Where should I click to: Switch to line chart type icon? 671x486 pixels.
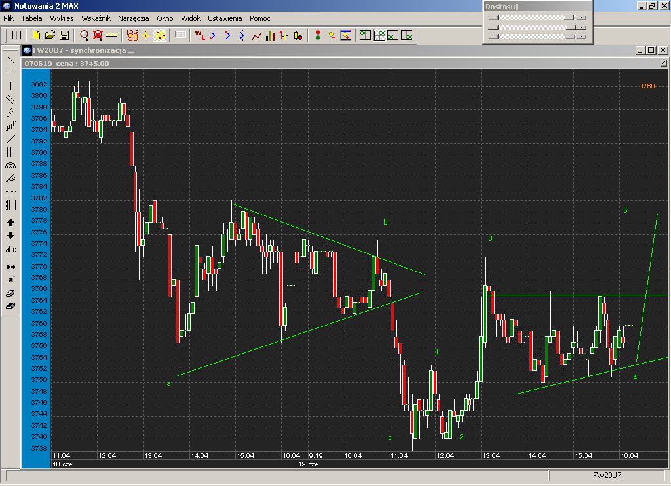click(257, 35)
